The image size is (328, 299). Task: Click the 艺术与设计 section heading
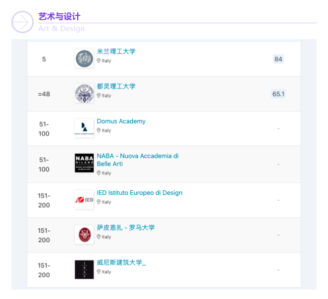pyautogui.click(x=59, y=16)
